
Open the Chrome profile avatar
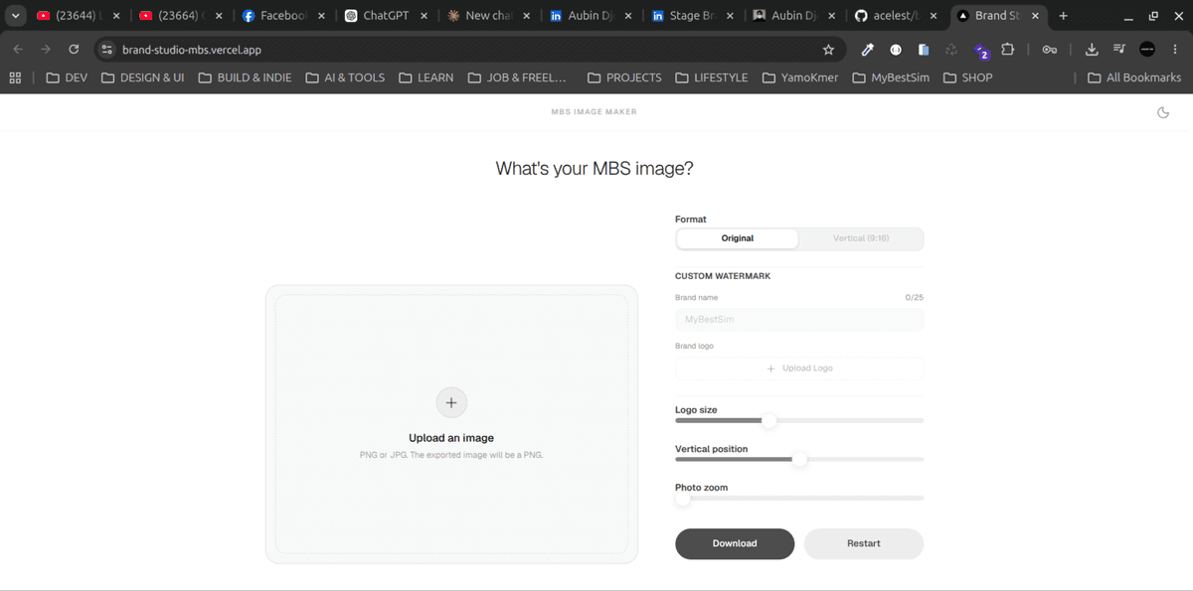1147,49
